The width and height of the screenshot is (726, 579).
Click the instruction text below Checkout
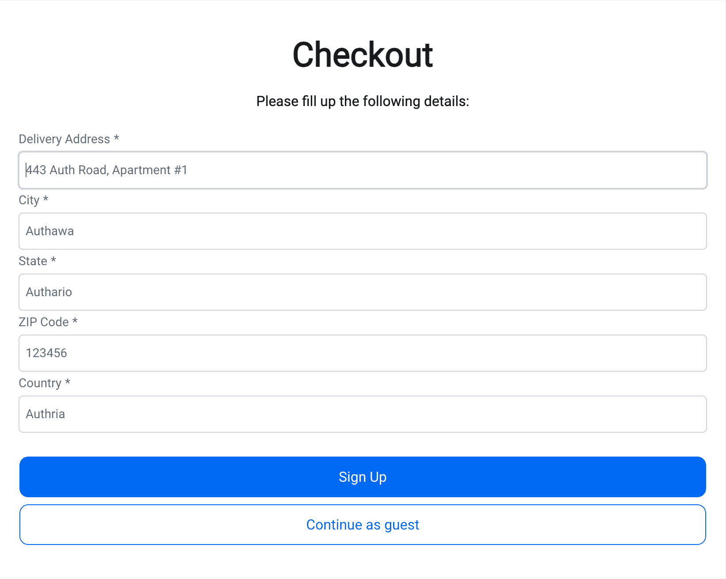pos(362,101)
